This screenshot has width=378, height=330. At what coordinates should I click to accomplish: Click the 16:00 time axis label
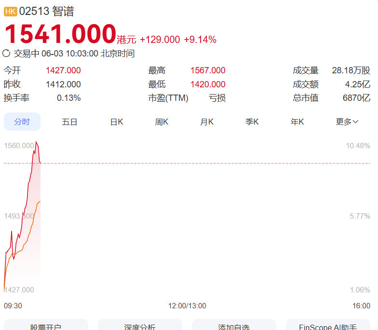click(x=361, y=306)
